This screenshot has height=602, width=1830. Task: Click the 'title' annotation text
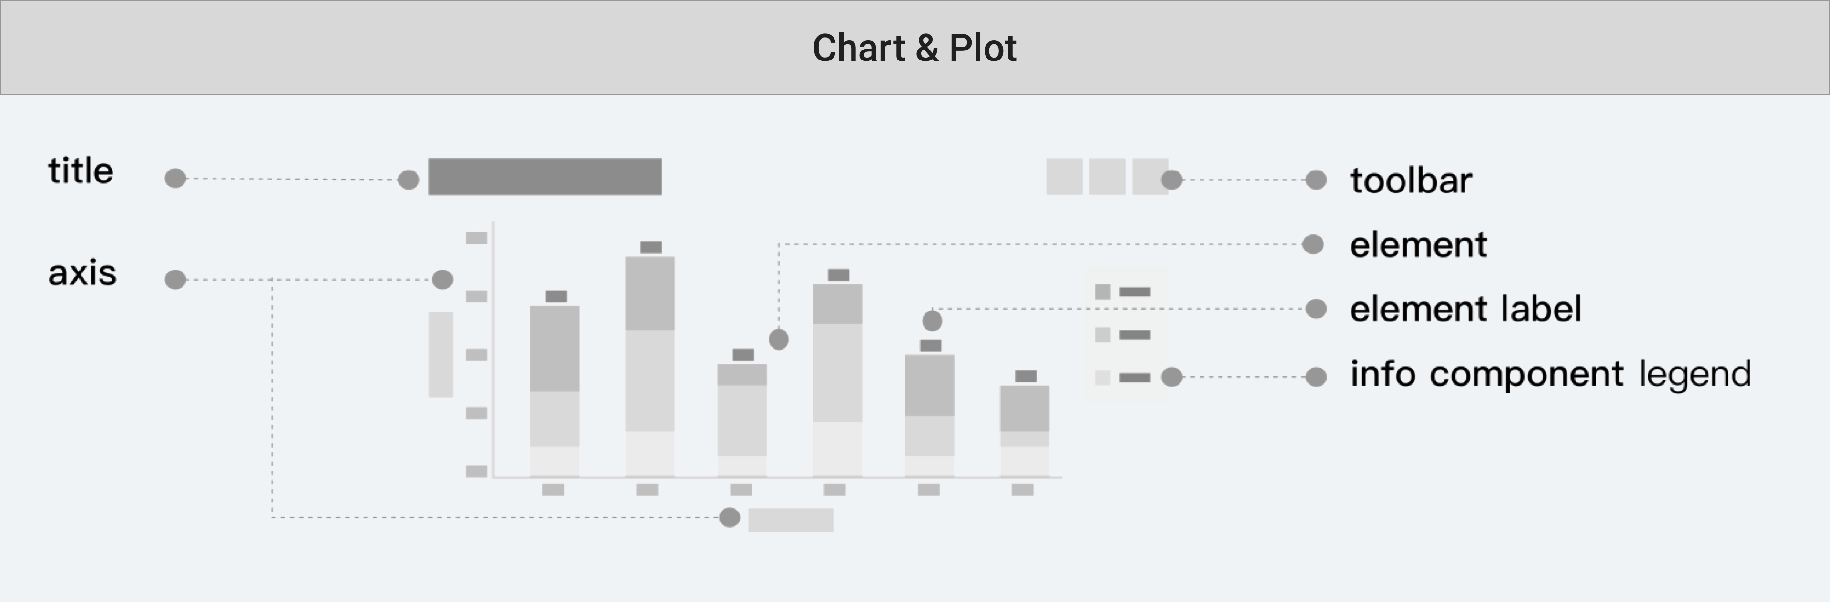[x=81, y=171]
